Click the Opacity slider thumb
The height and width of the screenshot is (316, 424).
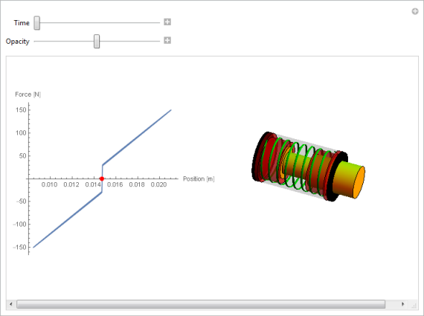pos(97,42)
